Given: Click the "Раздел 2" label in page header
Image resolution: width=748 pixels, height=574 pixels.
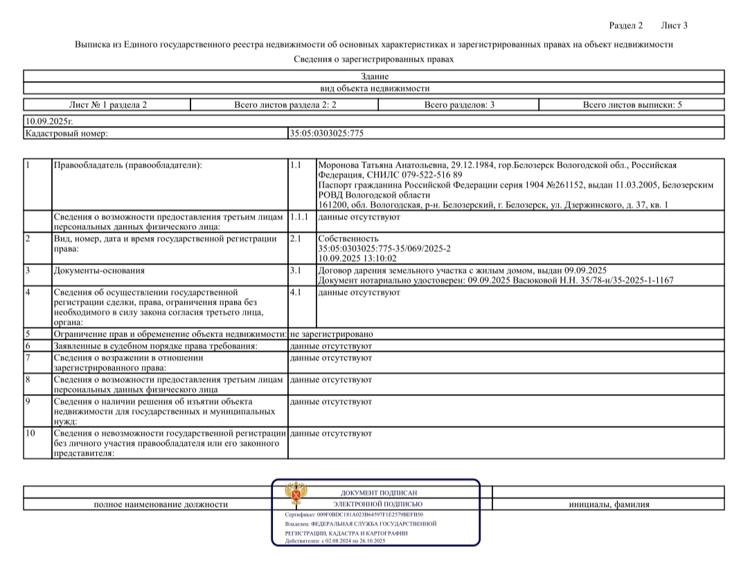Looking at the screenshot, I should tap(625, 26).
